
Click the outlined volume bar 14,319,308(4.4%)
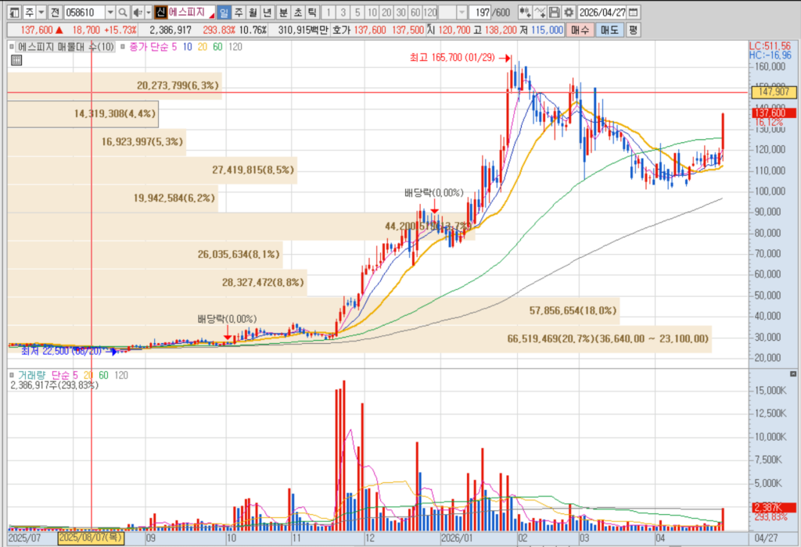(83, 113)
